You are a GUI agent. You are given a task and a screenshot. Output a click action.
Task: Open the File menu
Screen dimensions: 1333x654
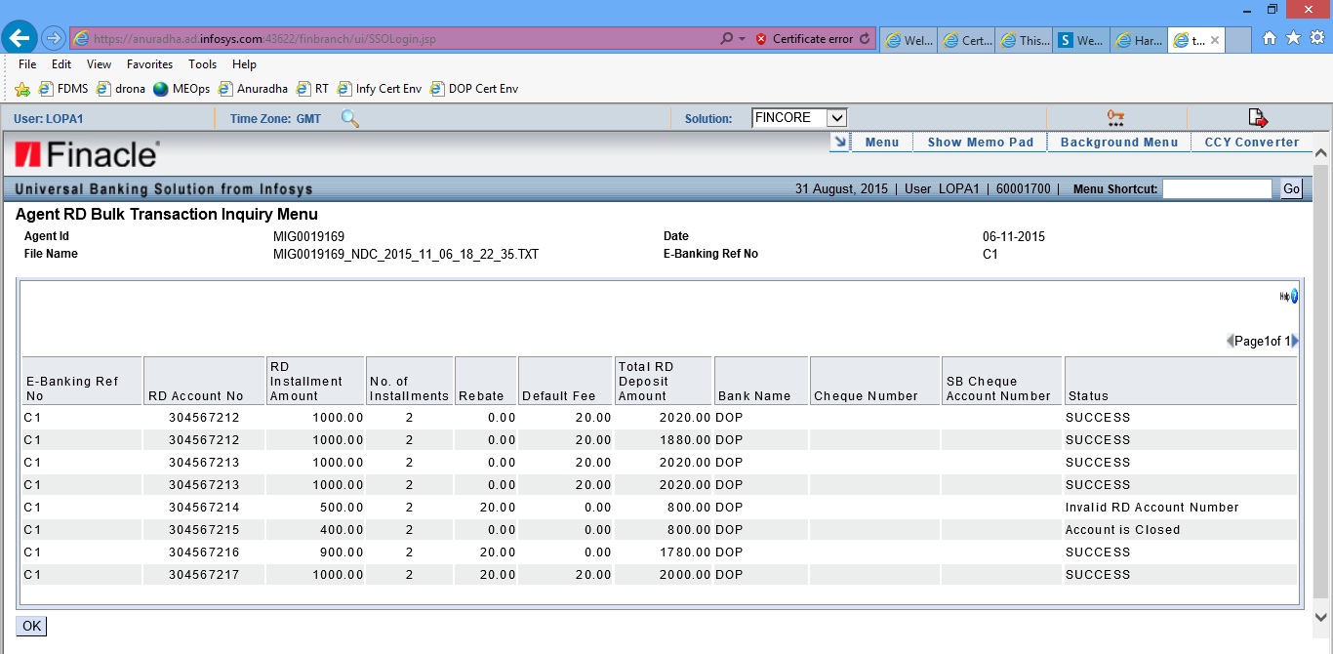click(x=27, y=64)
